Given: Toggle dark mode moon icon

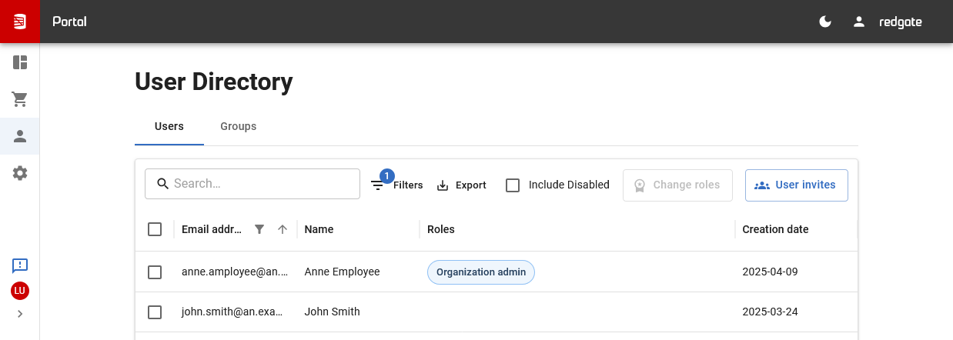Looking at the screenshot, I should [825, 22].
